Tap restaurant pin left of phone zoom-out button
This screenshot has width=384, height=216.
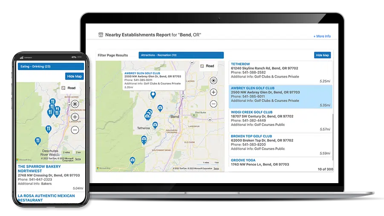tap(49, 129)
